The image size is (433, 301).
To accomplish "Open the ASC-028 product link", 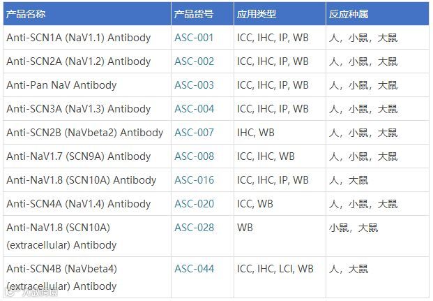I will click(x=194, y=228).
